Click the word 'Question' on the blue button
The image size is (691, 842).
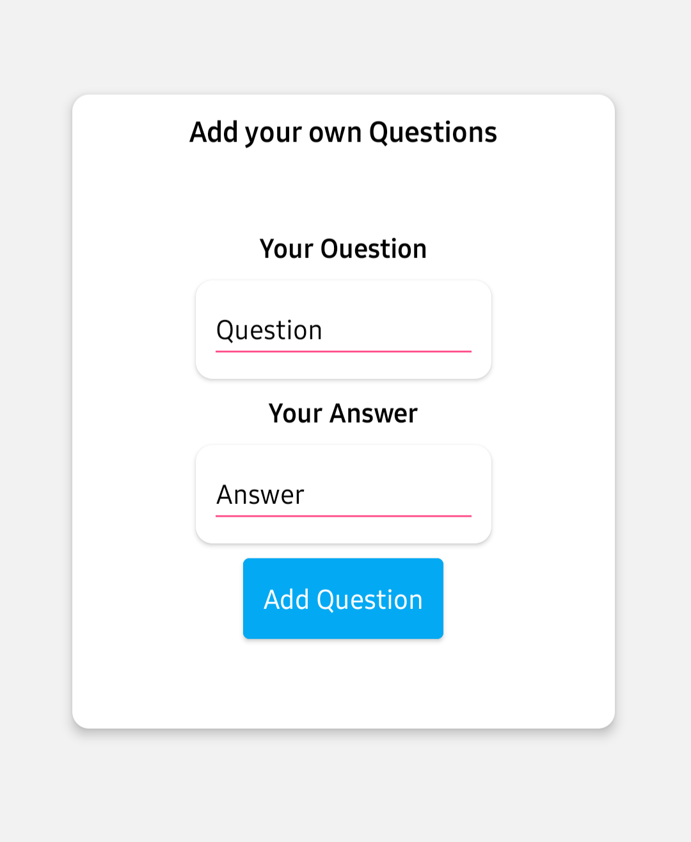point(370,600)
